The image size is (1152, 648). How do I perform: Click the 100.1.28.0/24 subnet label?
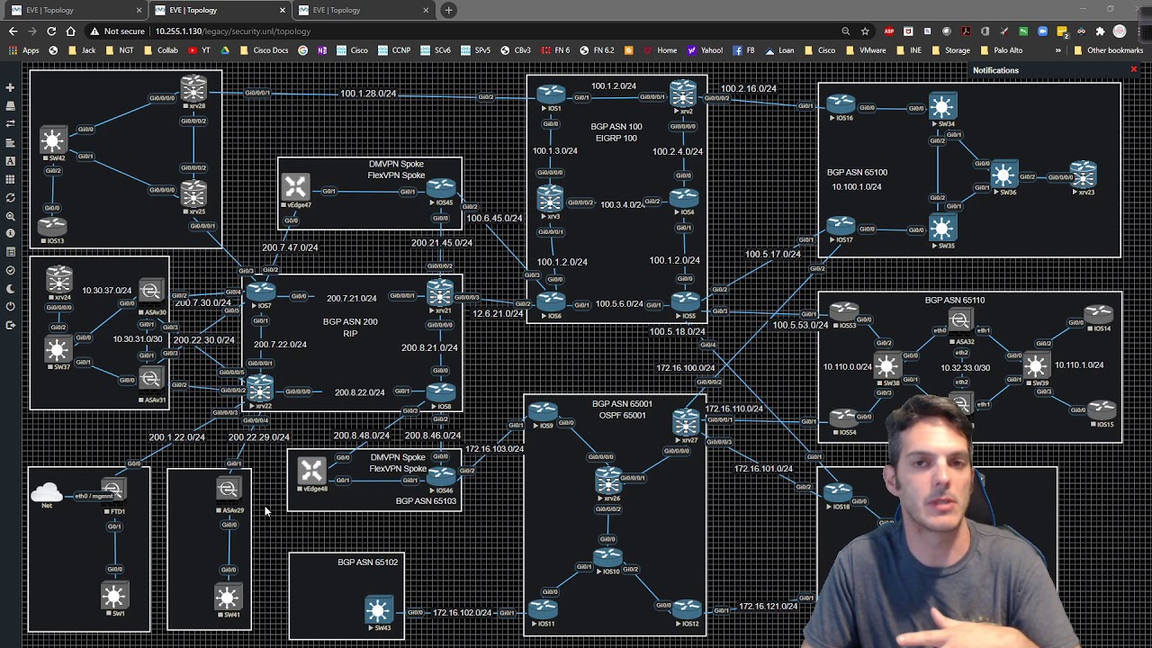pyautogui.click(x=368, y=94)
